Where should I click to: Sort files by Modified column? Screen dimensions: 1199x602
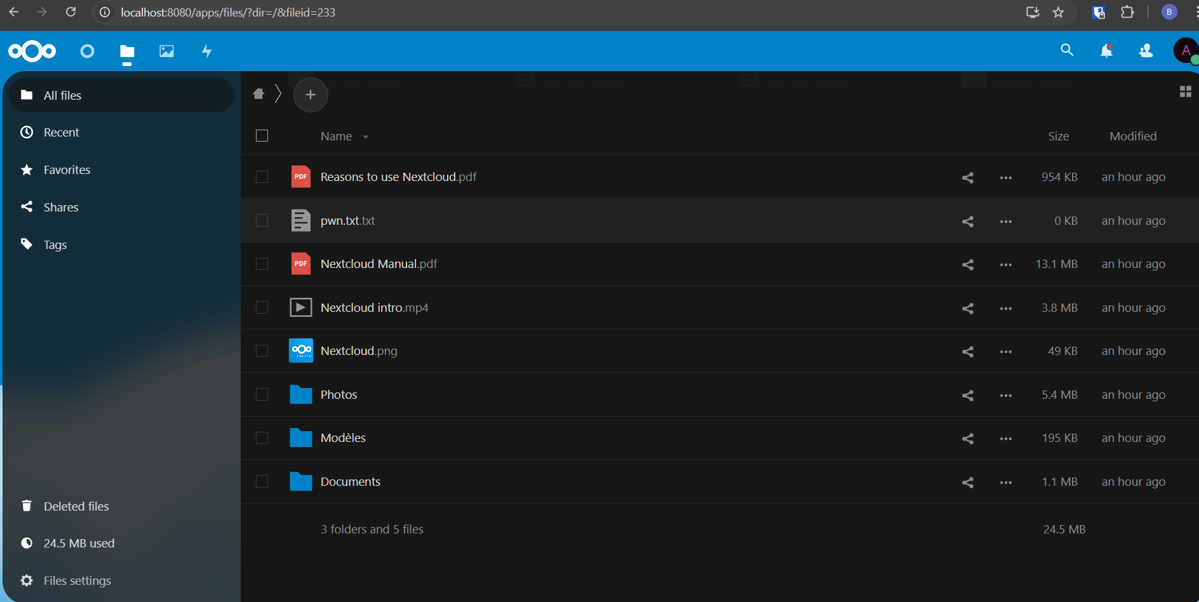tap(1133, 136)
